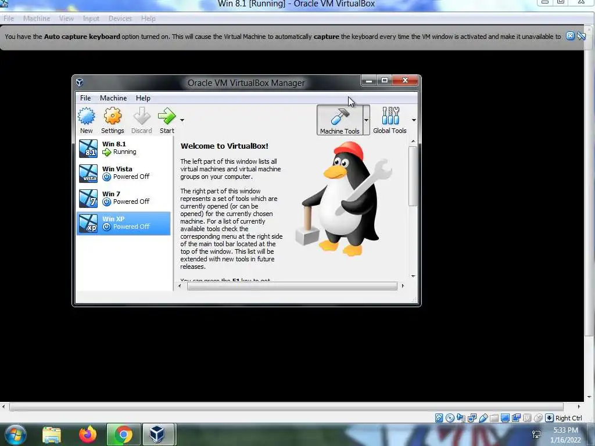
Task: Open the outer VM window View menu
Action: tap(66, 19)
